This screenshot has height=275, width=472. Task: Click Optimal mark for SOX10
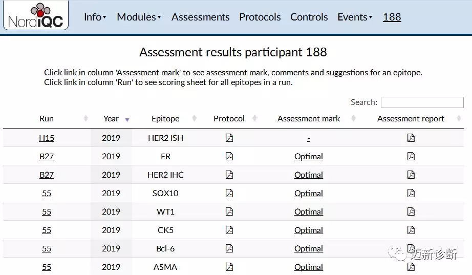(x=309, y=193)
